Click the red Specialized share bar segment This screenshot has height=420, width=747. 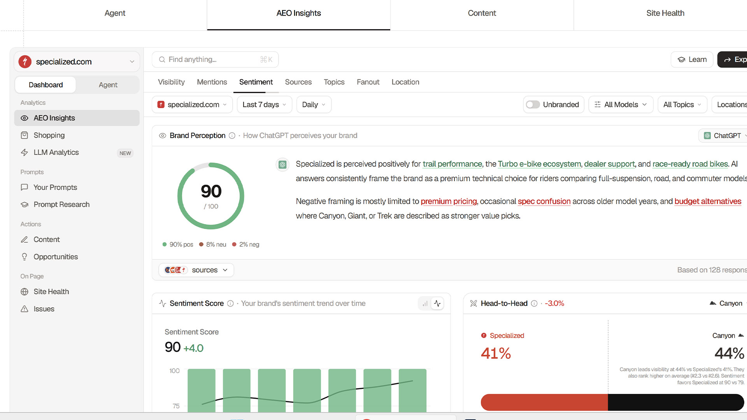coord(544,402)
